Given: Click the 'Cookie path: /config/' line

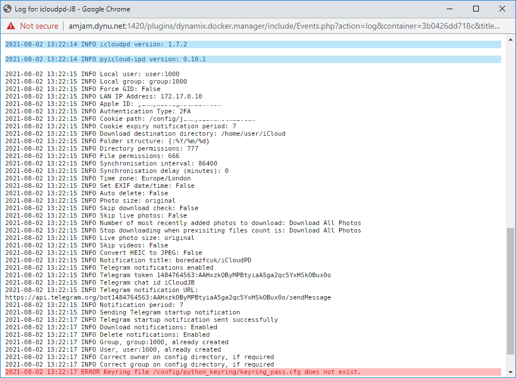Looking at the screenshot, I should click(130, 119).
